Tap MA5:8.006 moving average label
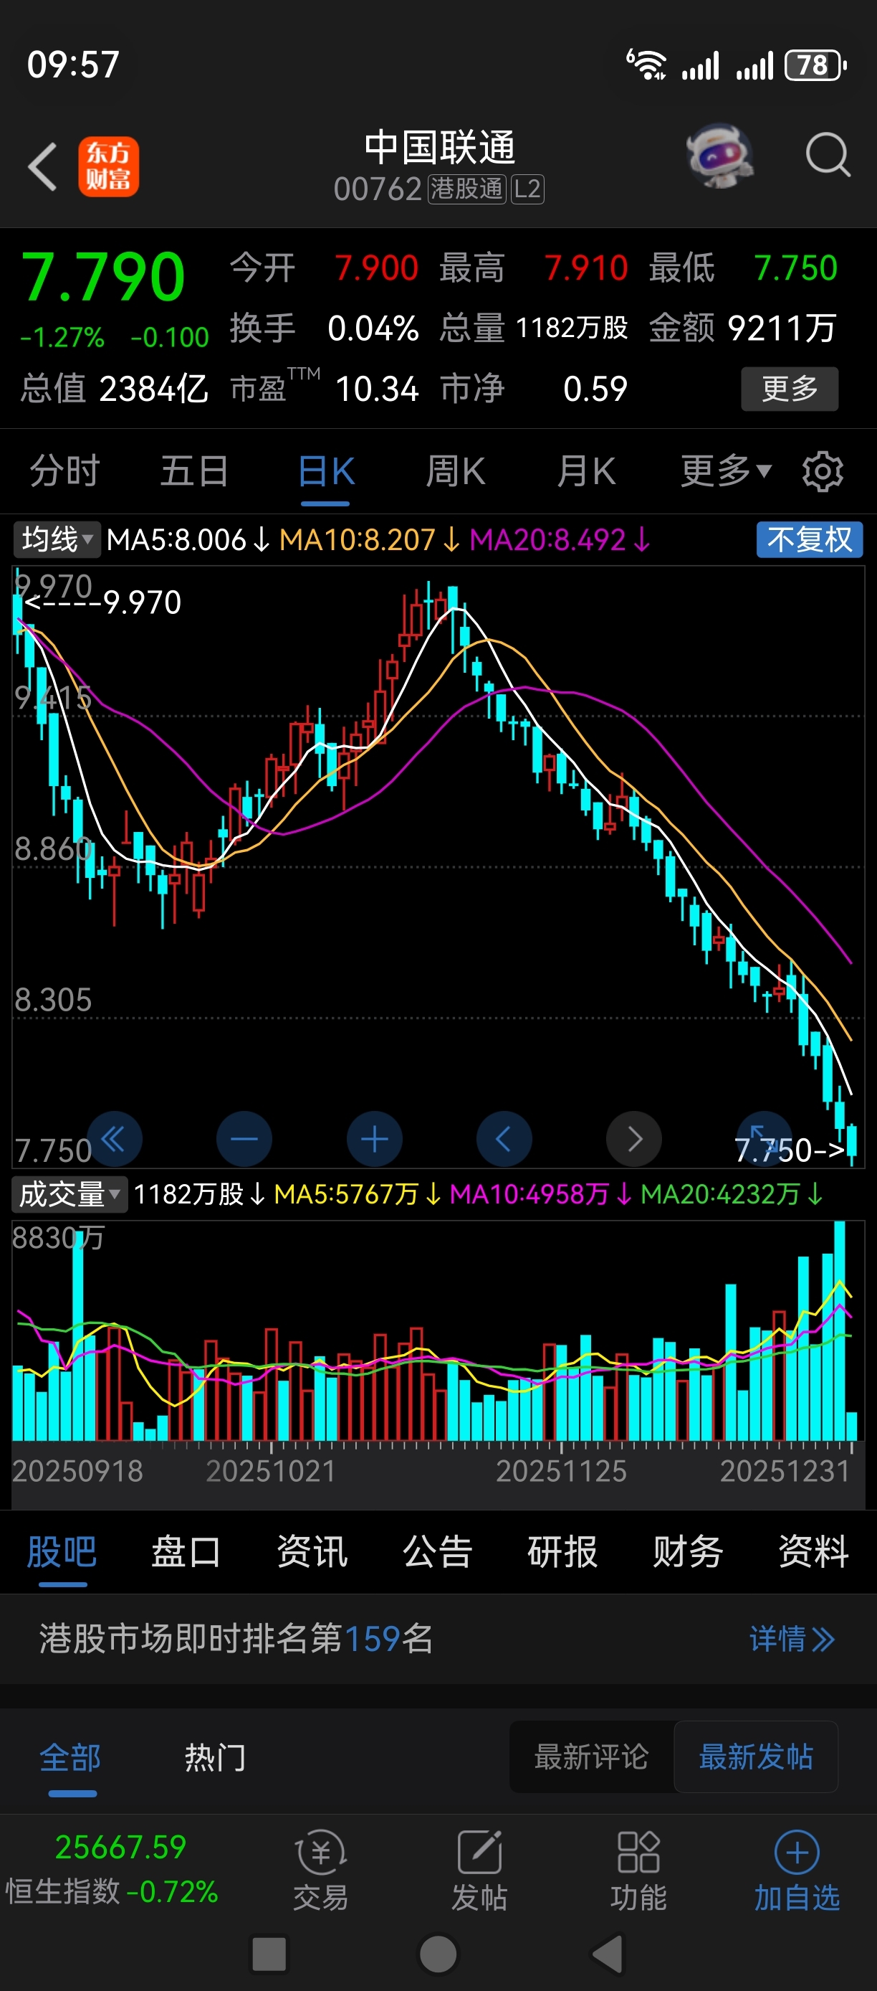877x1991 pixels. coord(188,539)
